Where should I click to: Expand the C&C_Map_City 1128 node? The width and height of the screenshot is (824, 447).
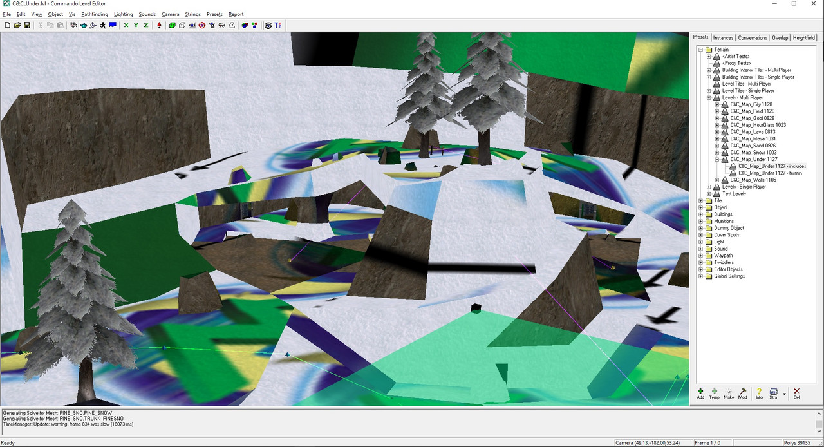tap(716, 104)
